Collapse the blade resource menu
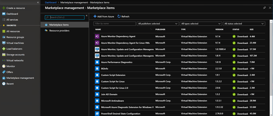 tap(87, 15)
